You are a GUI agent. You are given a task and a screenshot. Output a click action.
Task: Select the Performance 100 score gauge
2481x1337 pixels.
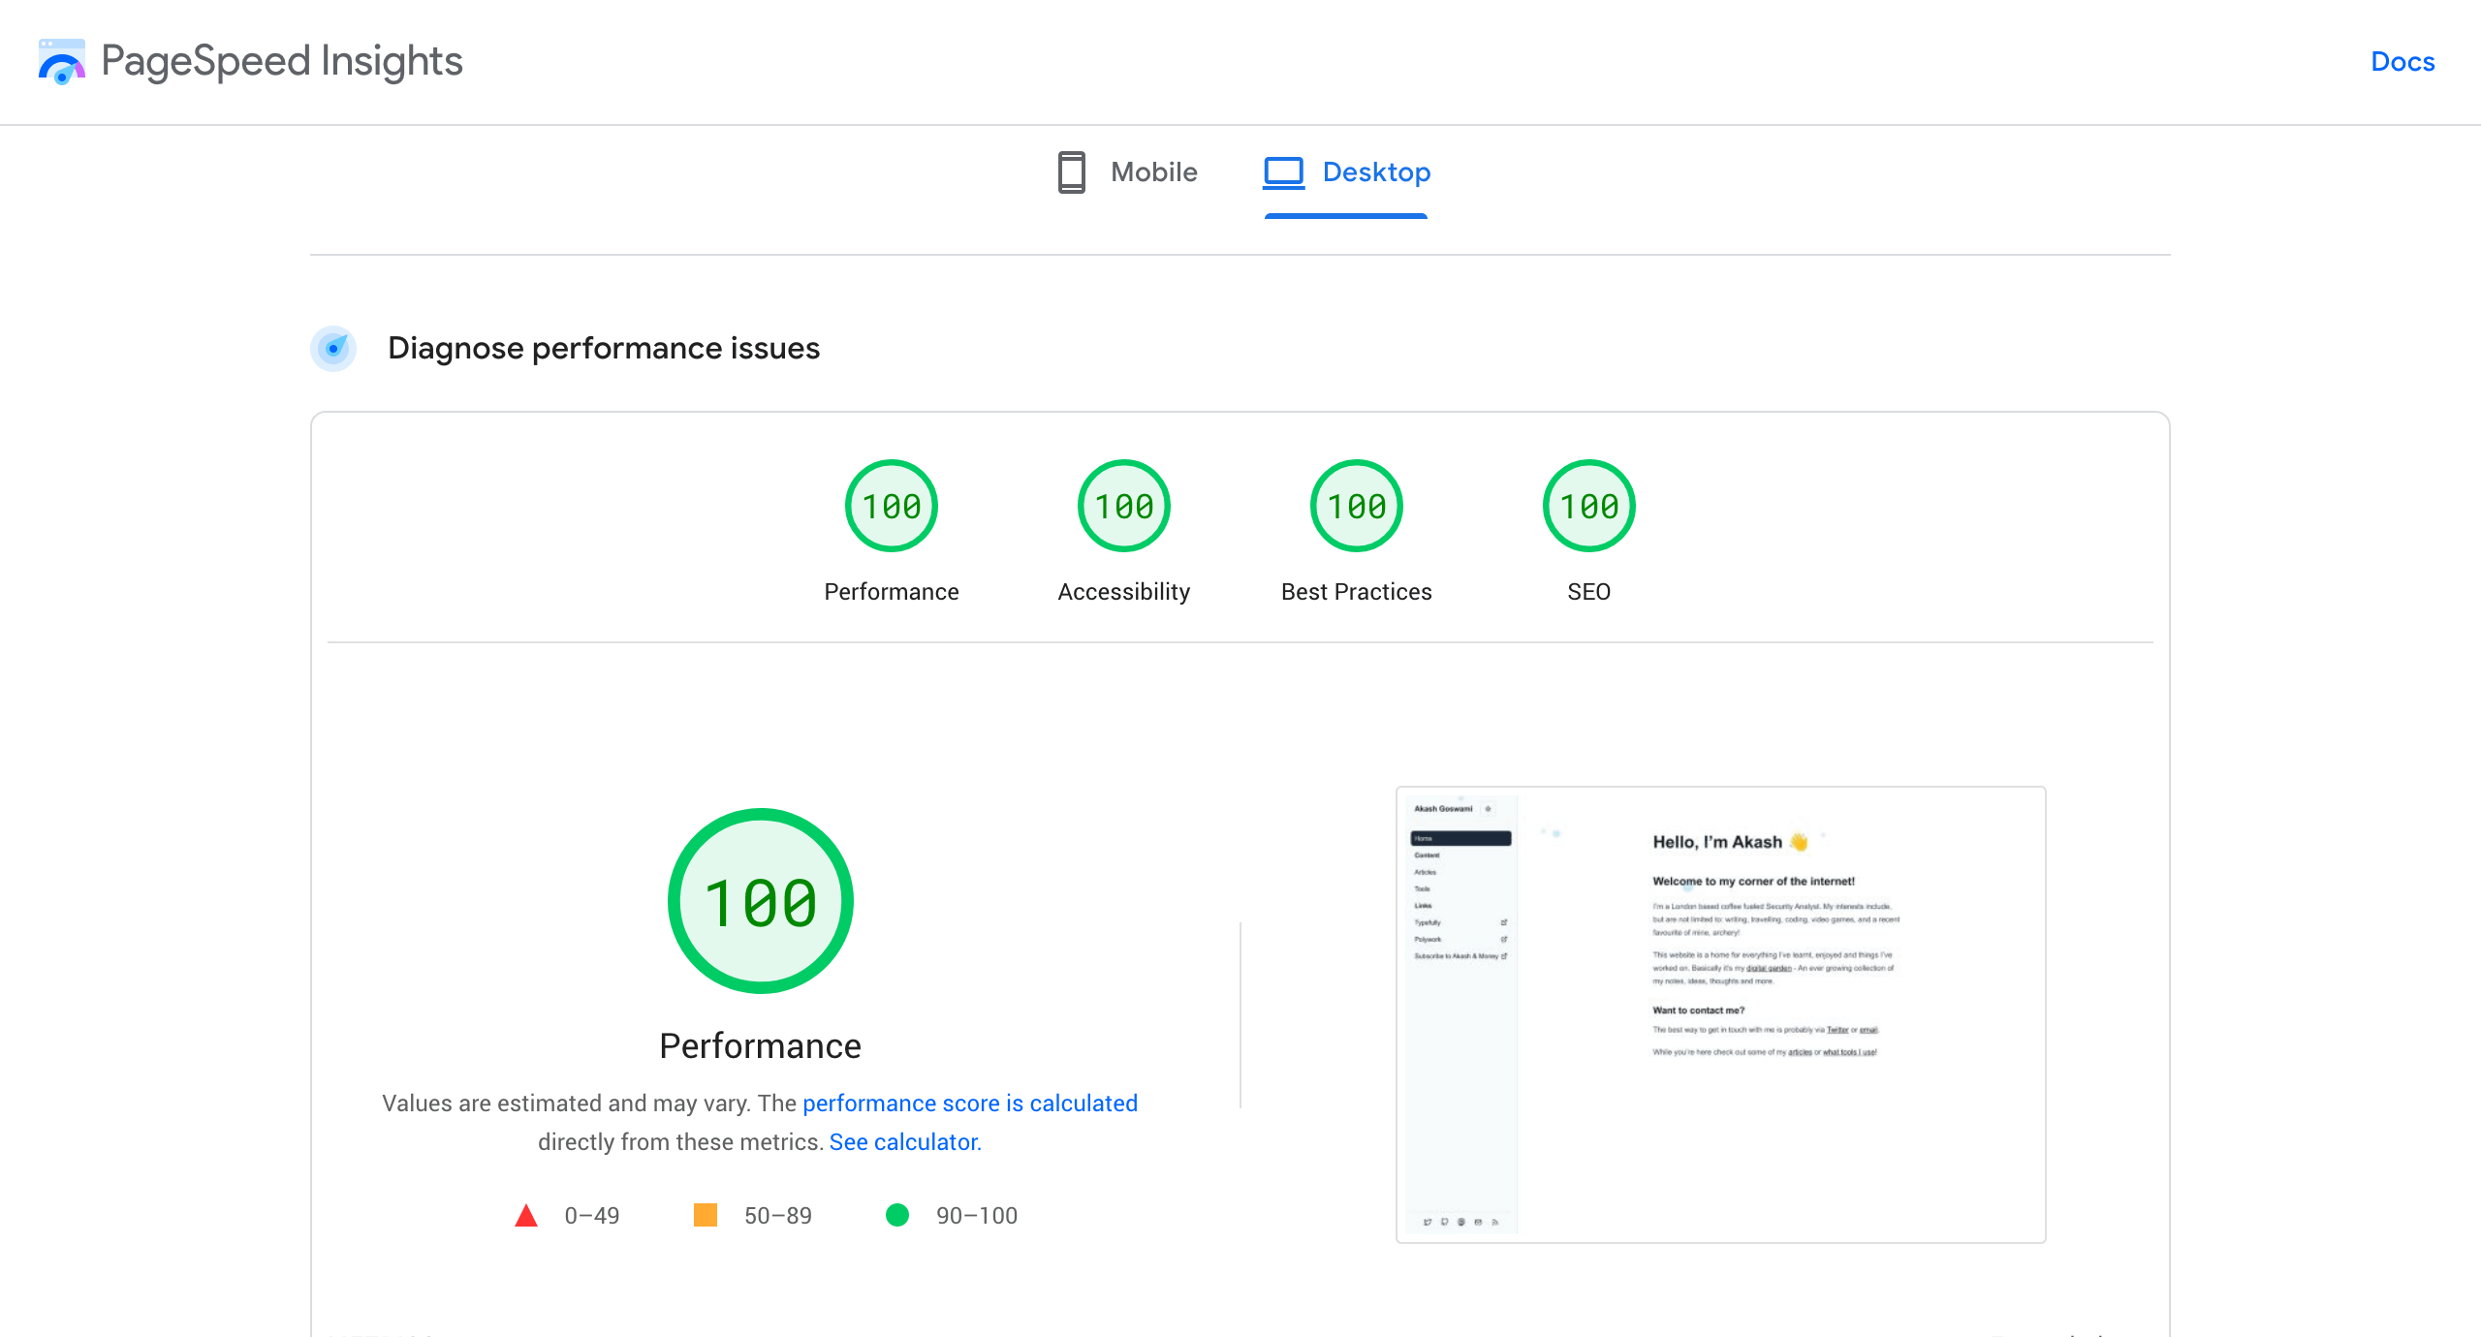click(x=891, y=506)
